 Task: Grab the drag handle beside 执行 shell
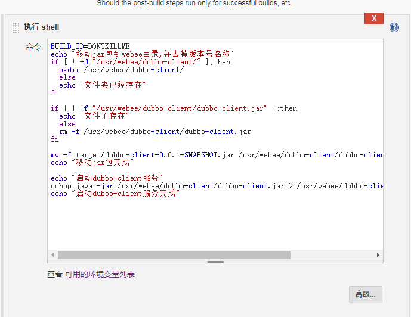[x=16, y=27]
